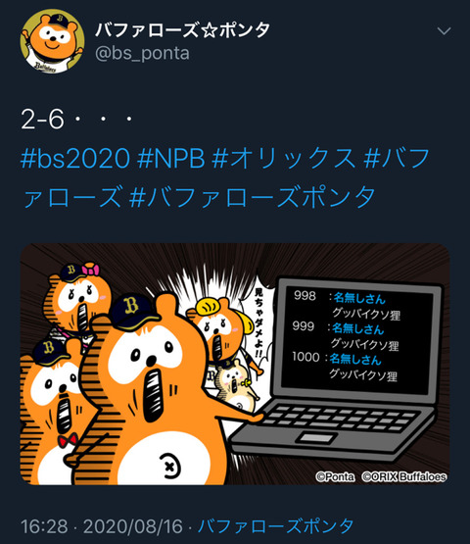Open hashtag #オリックス

tap(284, 158)
